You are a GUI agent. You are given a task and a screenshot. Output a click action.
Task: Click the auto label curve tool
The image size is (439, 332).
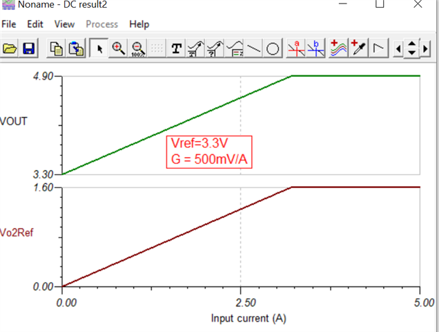tap(196, 48)
